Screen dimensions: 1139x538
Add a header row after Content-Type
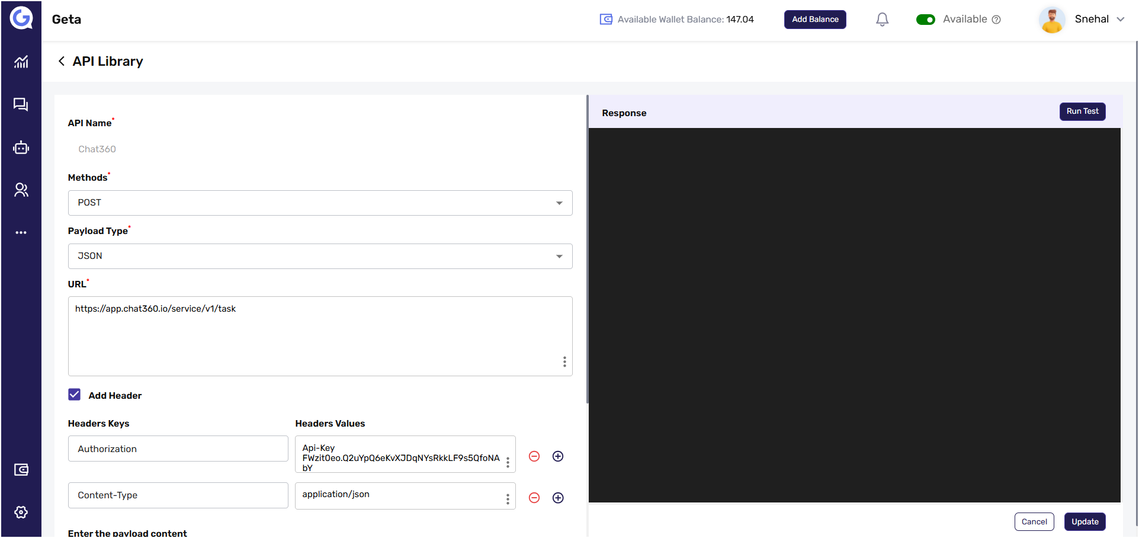click(558, 498)
